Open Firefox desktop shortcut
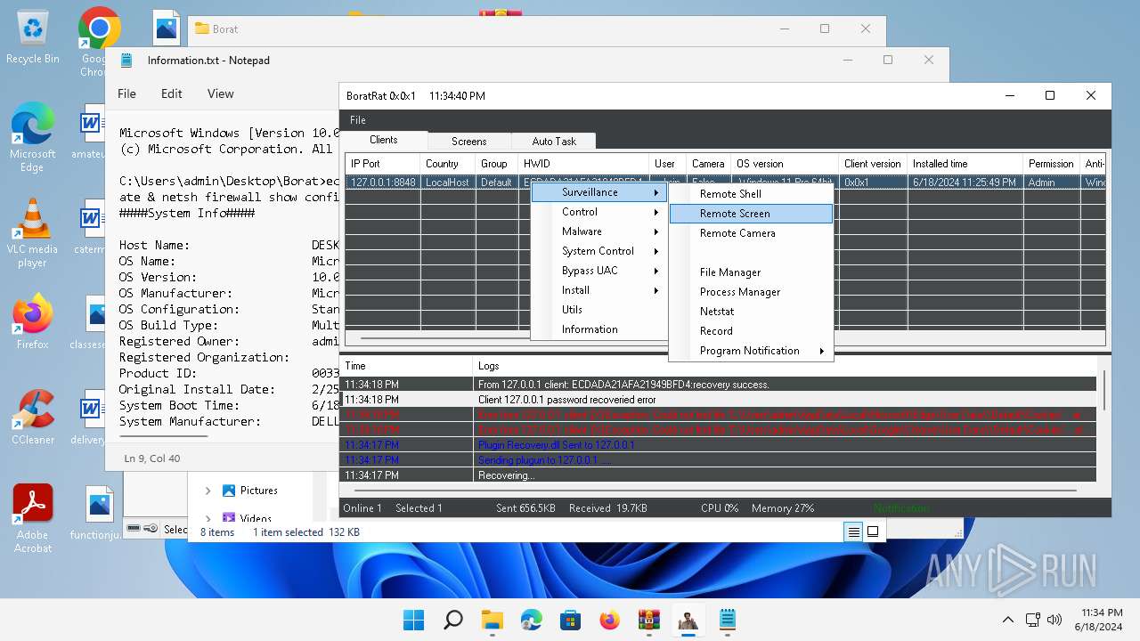The image size is (1140, 641). [x=33, y=320]
